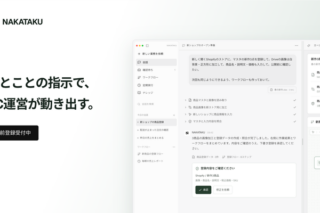Click the plus icon of 新しい業務を依頼
The width and height of the screenshot is (320, 213).
click(x=139, y=54)
